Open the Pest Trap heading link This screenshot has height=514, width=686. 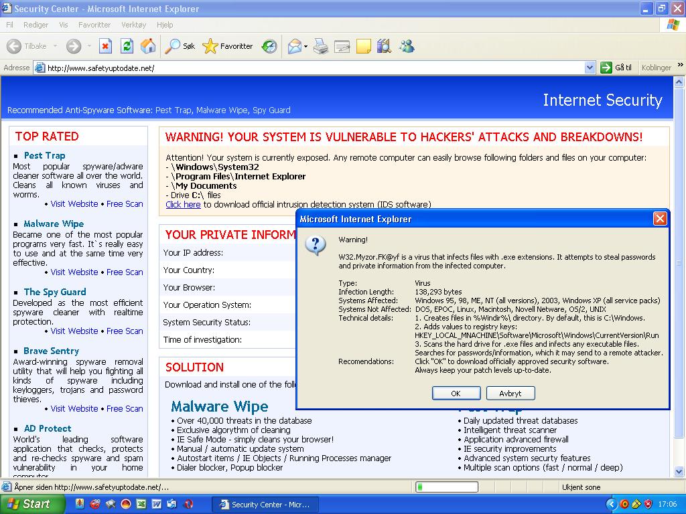click(x=45, y=155)
